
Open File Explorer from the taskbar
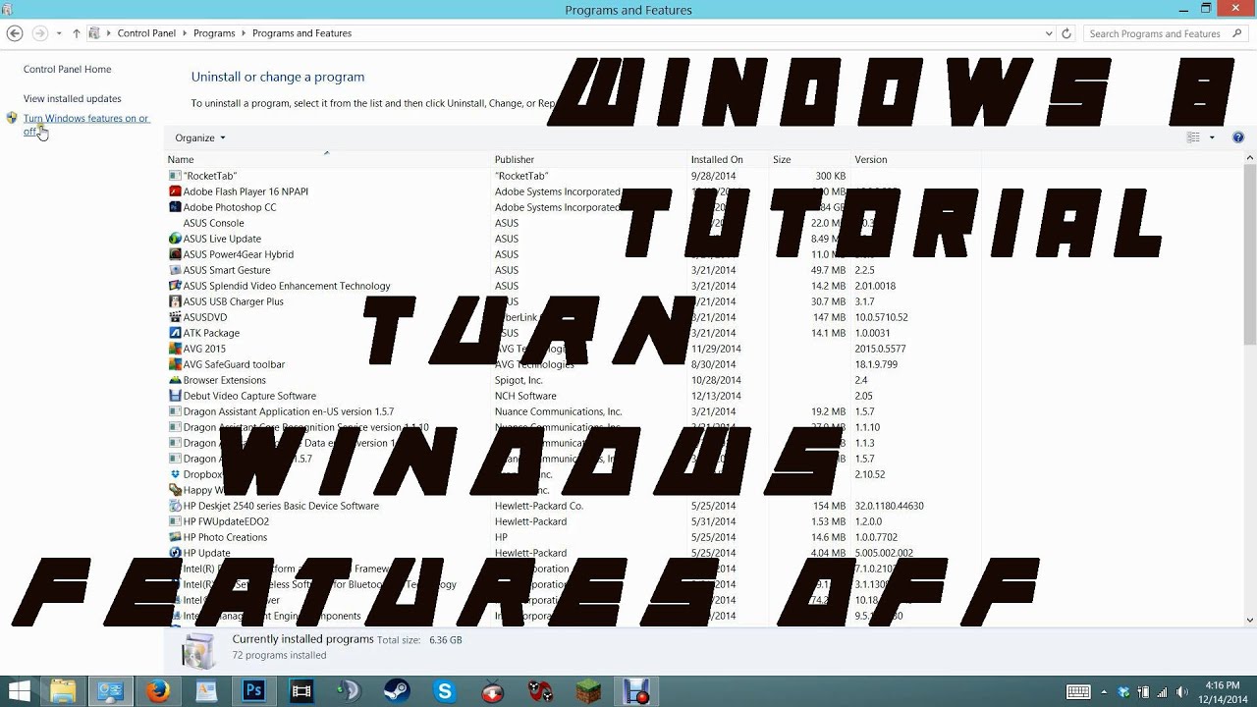[x=63, y=691]
